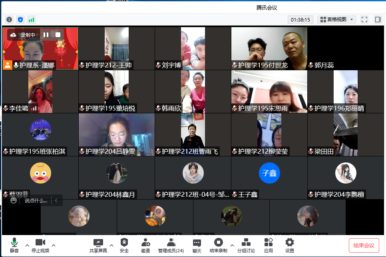Screen dimensions: 386x257
Task: Open 管理成员 (Manage Members) list
Action: 171,245
